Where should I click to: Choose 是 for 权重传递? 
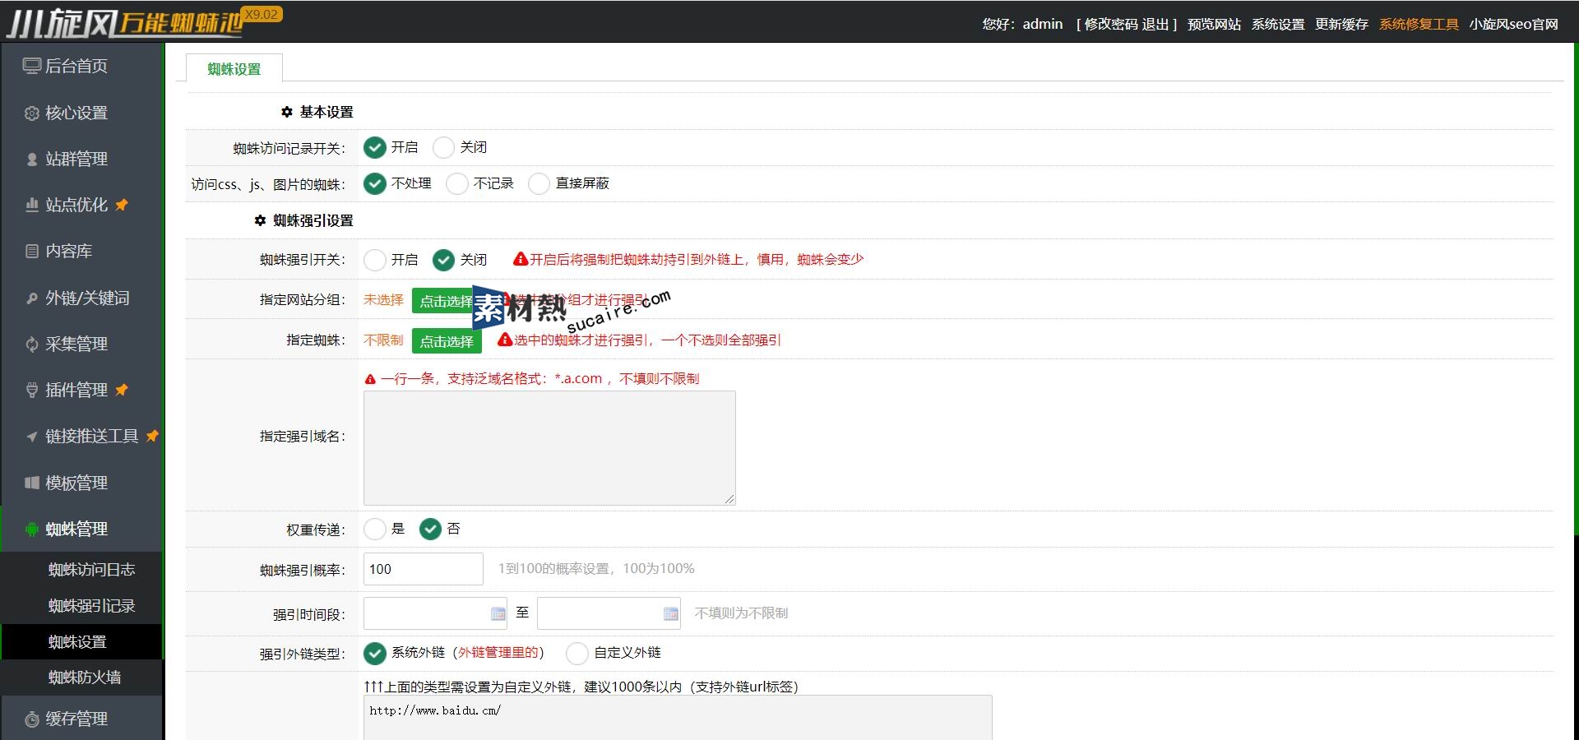374,529
